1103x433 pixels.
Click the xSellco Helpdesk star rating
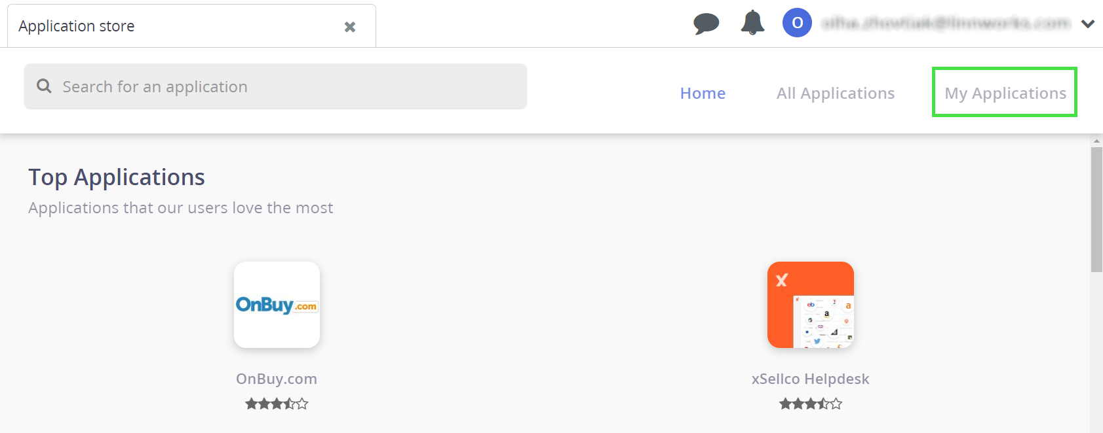(811, 404)
